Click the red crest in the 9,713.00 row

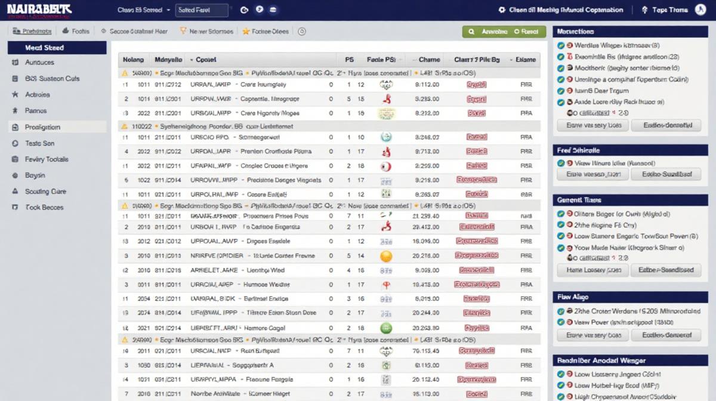385,152
